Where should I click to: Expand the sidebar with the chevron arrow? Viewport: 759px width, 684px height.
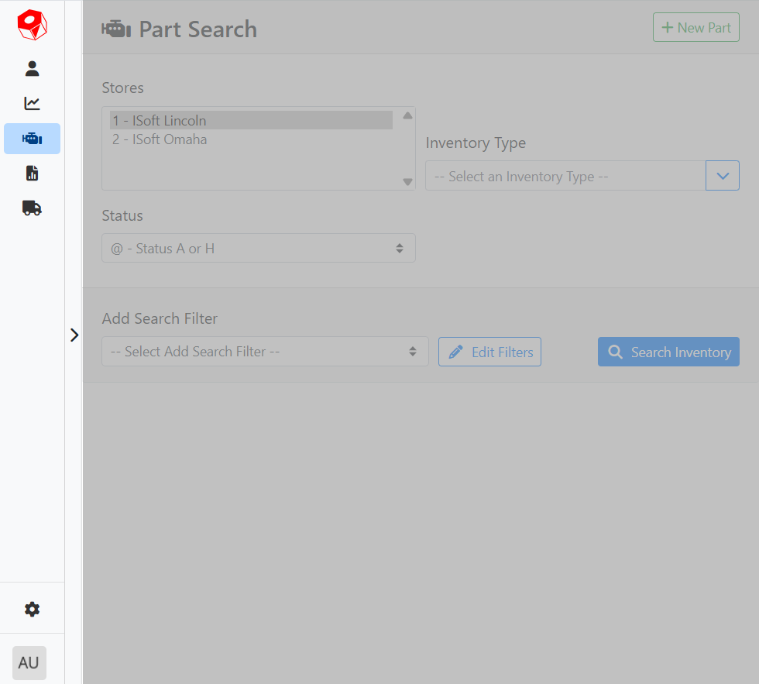[74, 335]
